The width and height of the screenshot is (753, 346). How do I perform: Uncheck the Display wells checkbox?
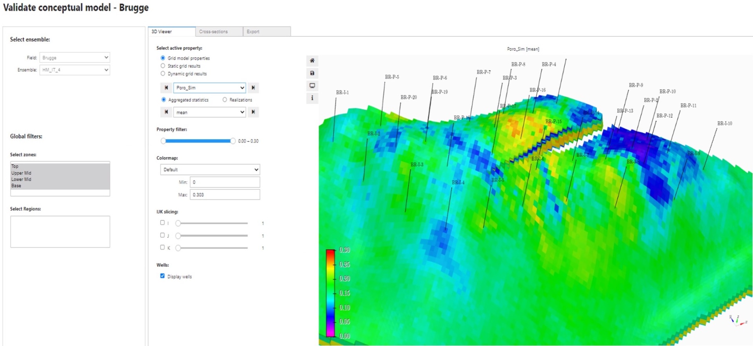point(162,276)
